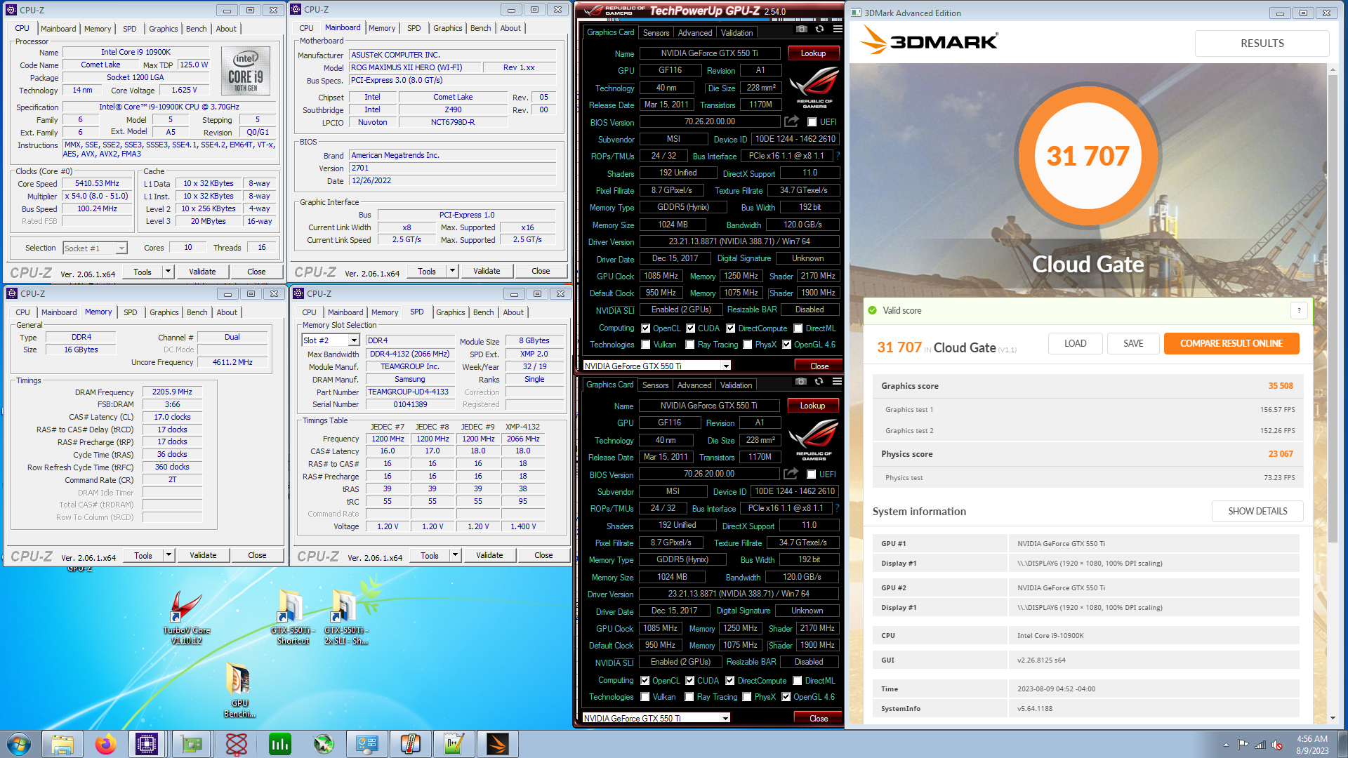Click the red atom taskbar icon
Screen dimensions: 1348x758
236,744
